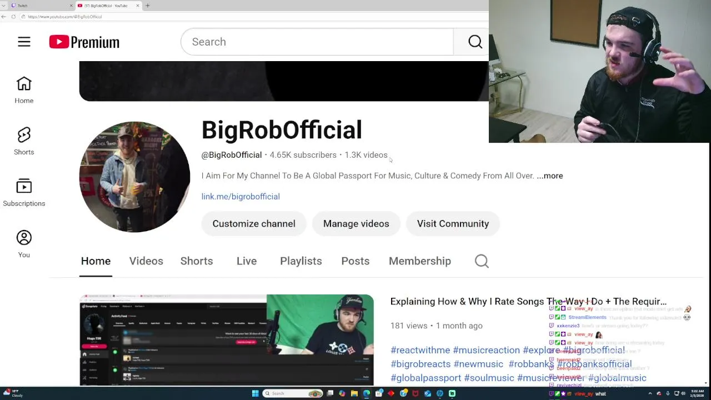
Task: Click the Windows taskbar search box
Action: (x=292, y=393)
